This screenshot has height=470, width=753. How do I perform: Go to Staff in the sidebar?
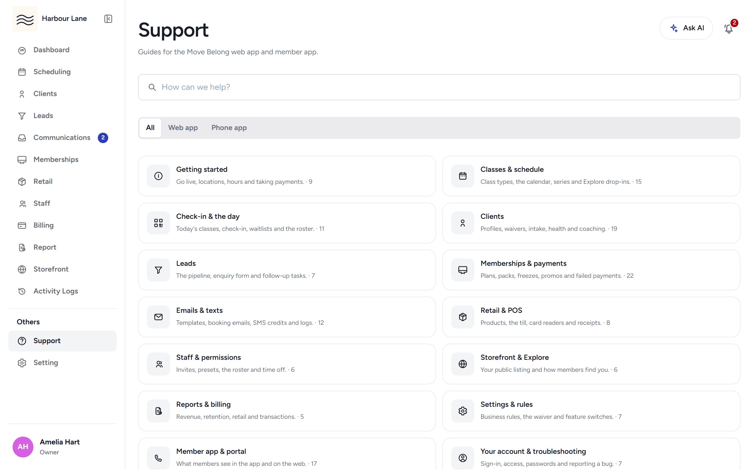[x=62, y=203]
